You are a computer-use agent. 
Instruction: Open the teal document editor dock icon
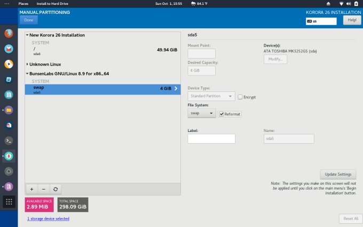[x=9, y=95]
